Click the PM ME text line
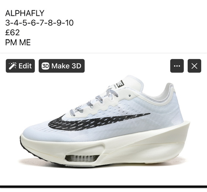 click(18, 42)
